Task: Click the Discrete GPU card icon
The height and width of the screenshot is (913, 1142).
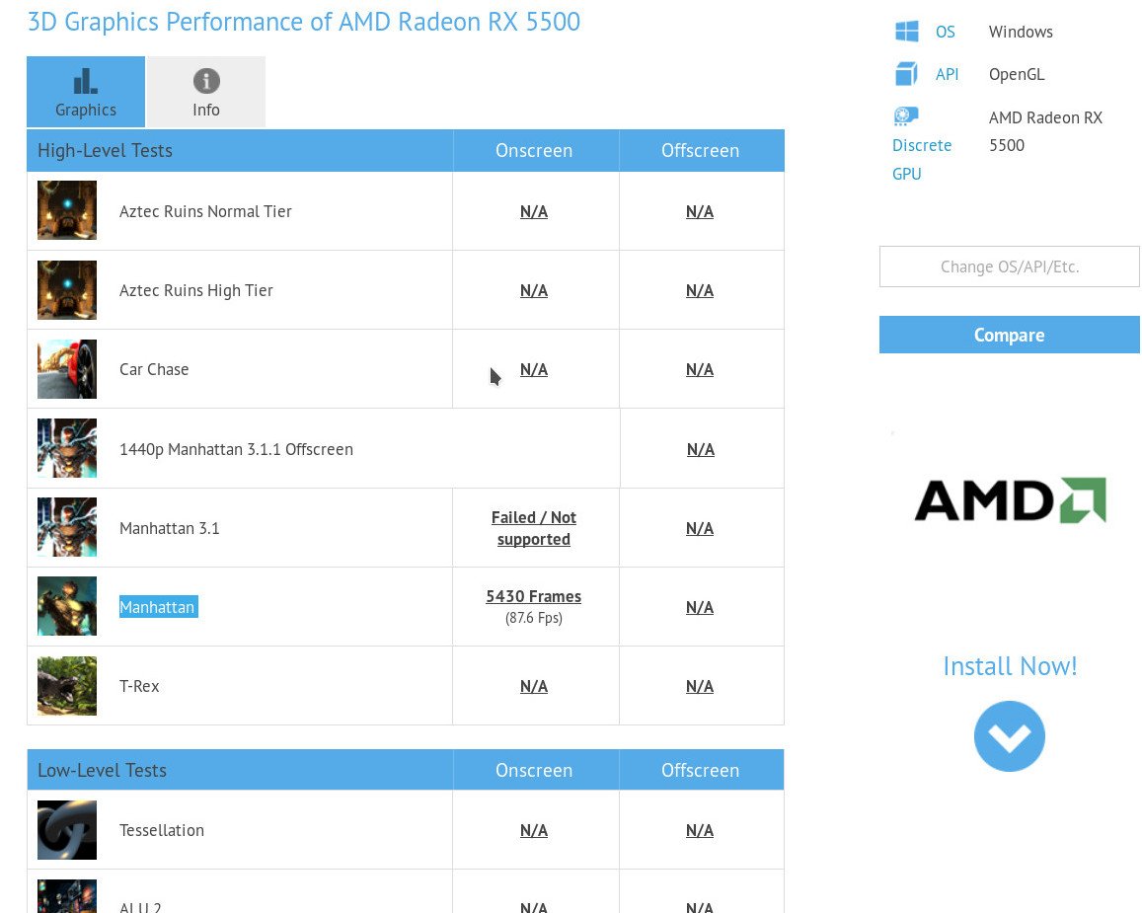Action: [x=906, y=116]
